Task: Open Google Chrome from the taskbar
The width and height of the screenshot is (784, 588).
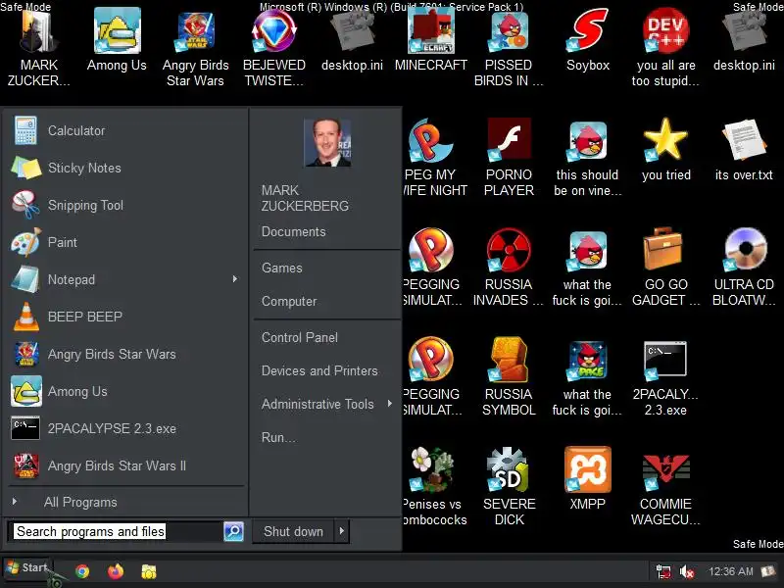Action: tap(82, 571)
